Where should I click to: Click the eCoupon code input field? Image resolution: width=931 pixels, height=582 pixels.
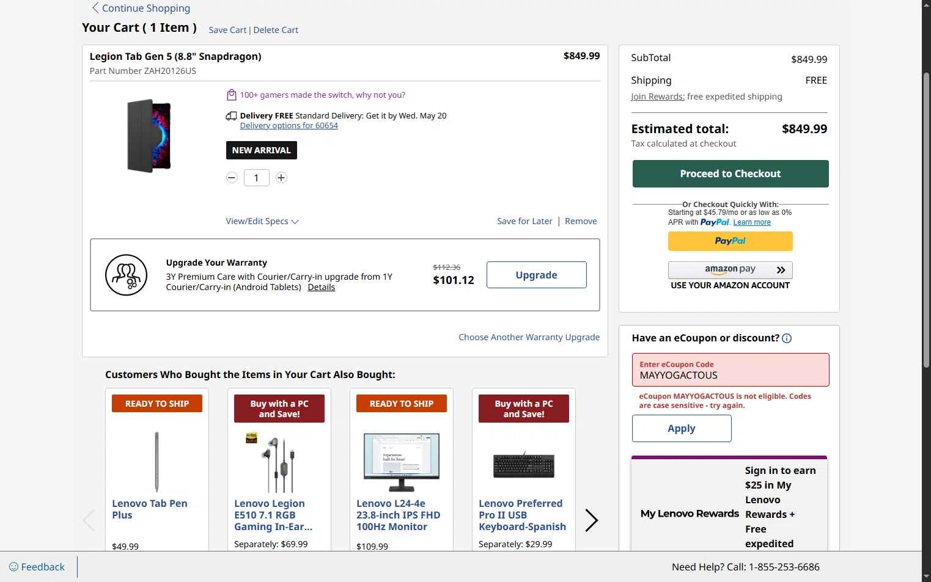pyautogui.click(x=730, y=369)
